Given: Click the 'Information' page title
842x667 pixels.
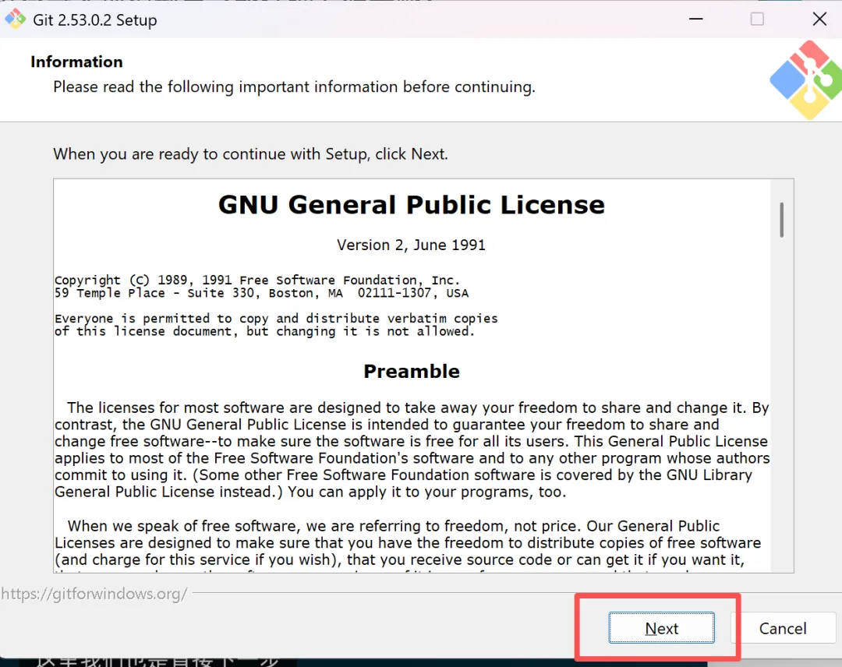Looking at the screenshot, I should (76, 62).
